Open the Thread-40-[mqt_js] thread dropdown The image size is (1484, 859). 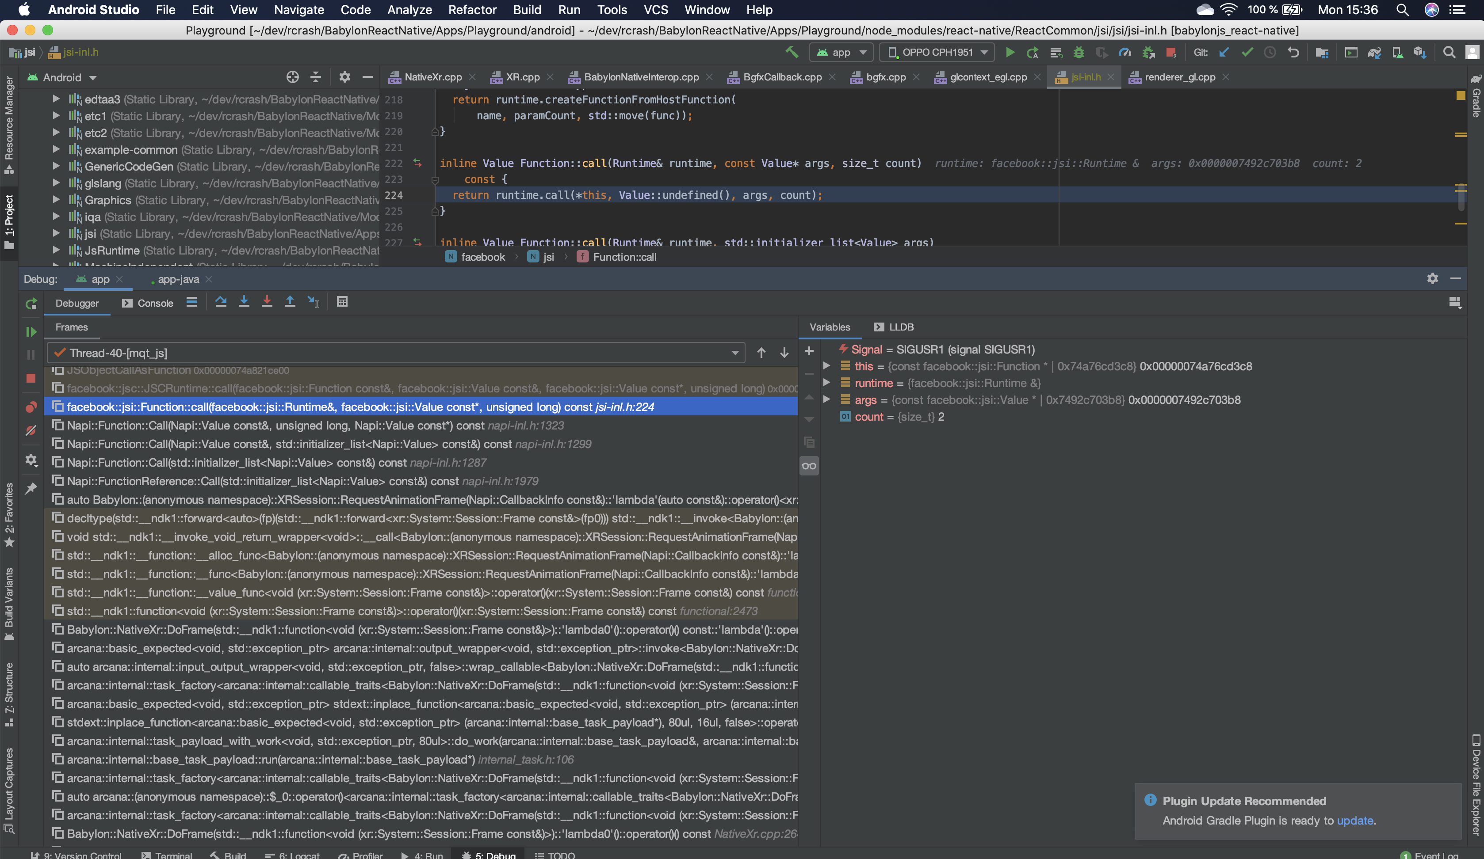734,353
